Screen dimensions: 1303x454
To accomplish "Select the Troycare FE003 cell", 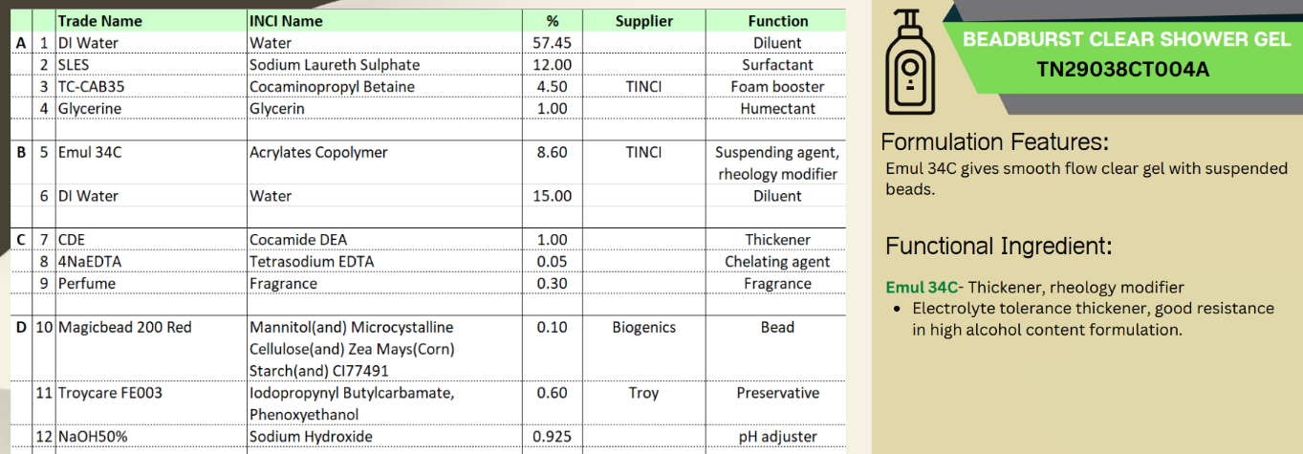I will pyautogui.click(x=110, y=393).
